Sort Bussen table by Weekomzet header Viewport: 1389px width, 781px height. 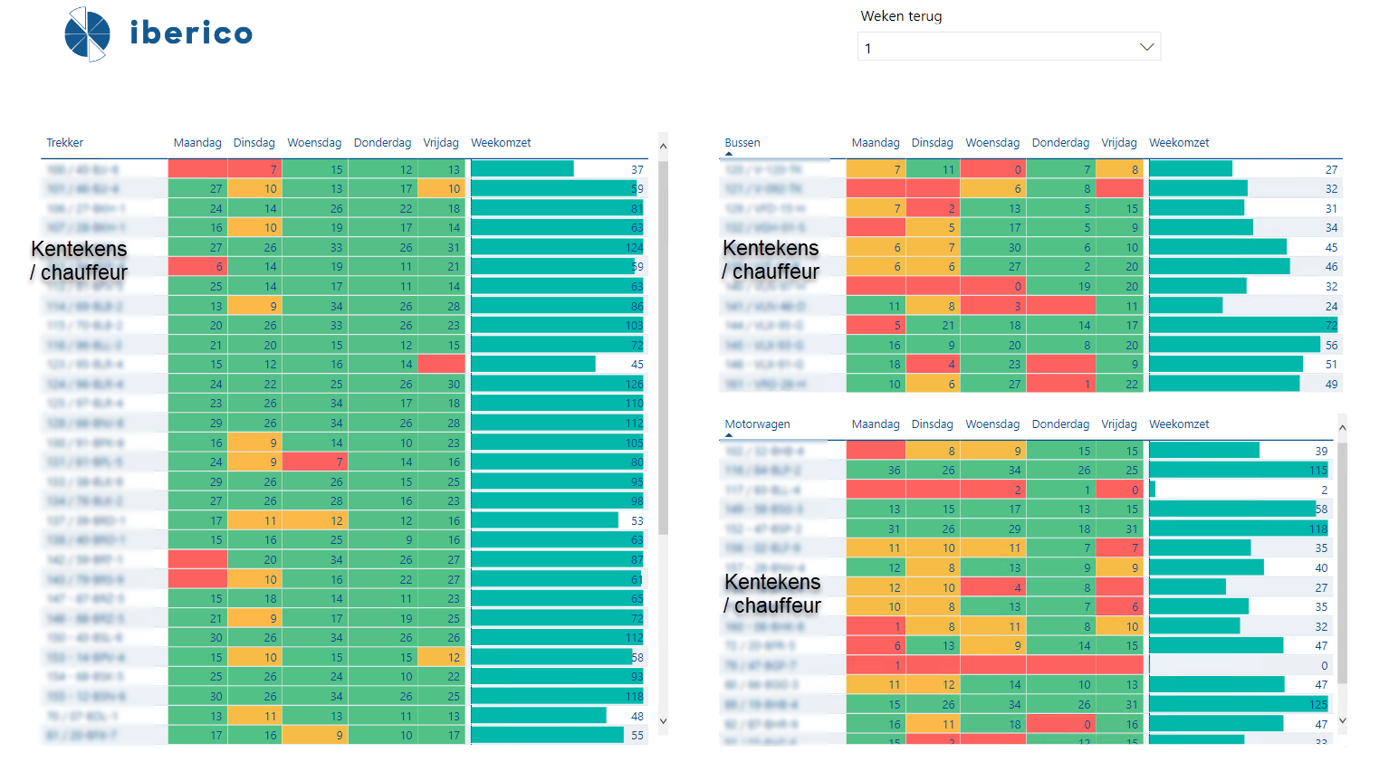[x=1179, y=143]
